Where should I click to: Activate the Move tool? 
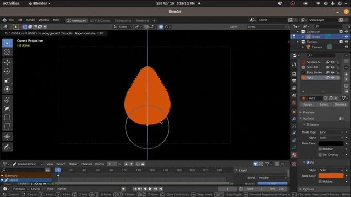[7, 62]
